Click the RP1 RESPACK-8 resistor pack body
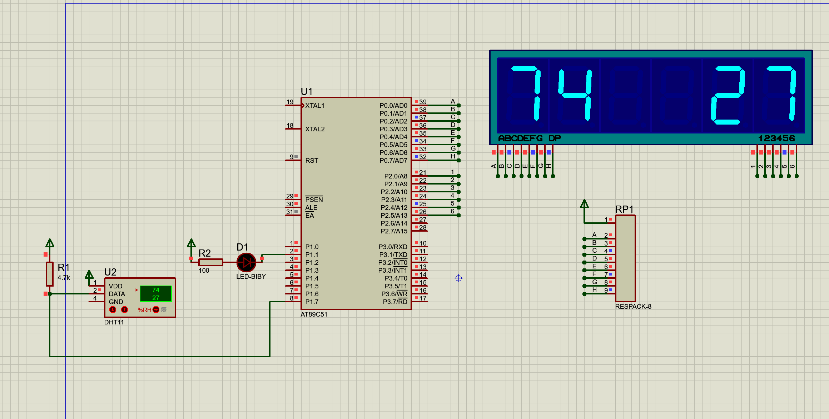 pyautogui.click(x=625, y=258)
